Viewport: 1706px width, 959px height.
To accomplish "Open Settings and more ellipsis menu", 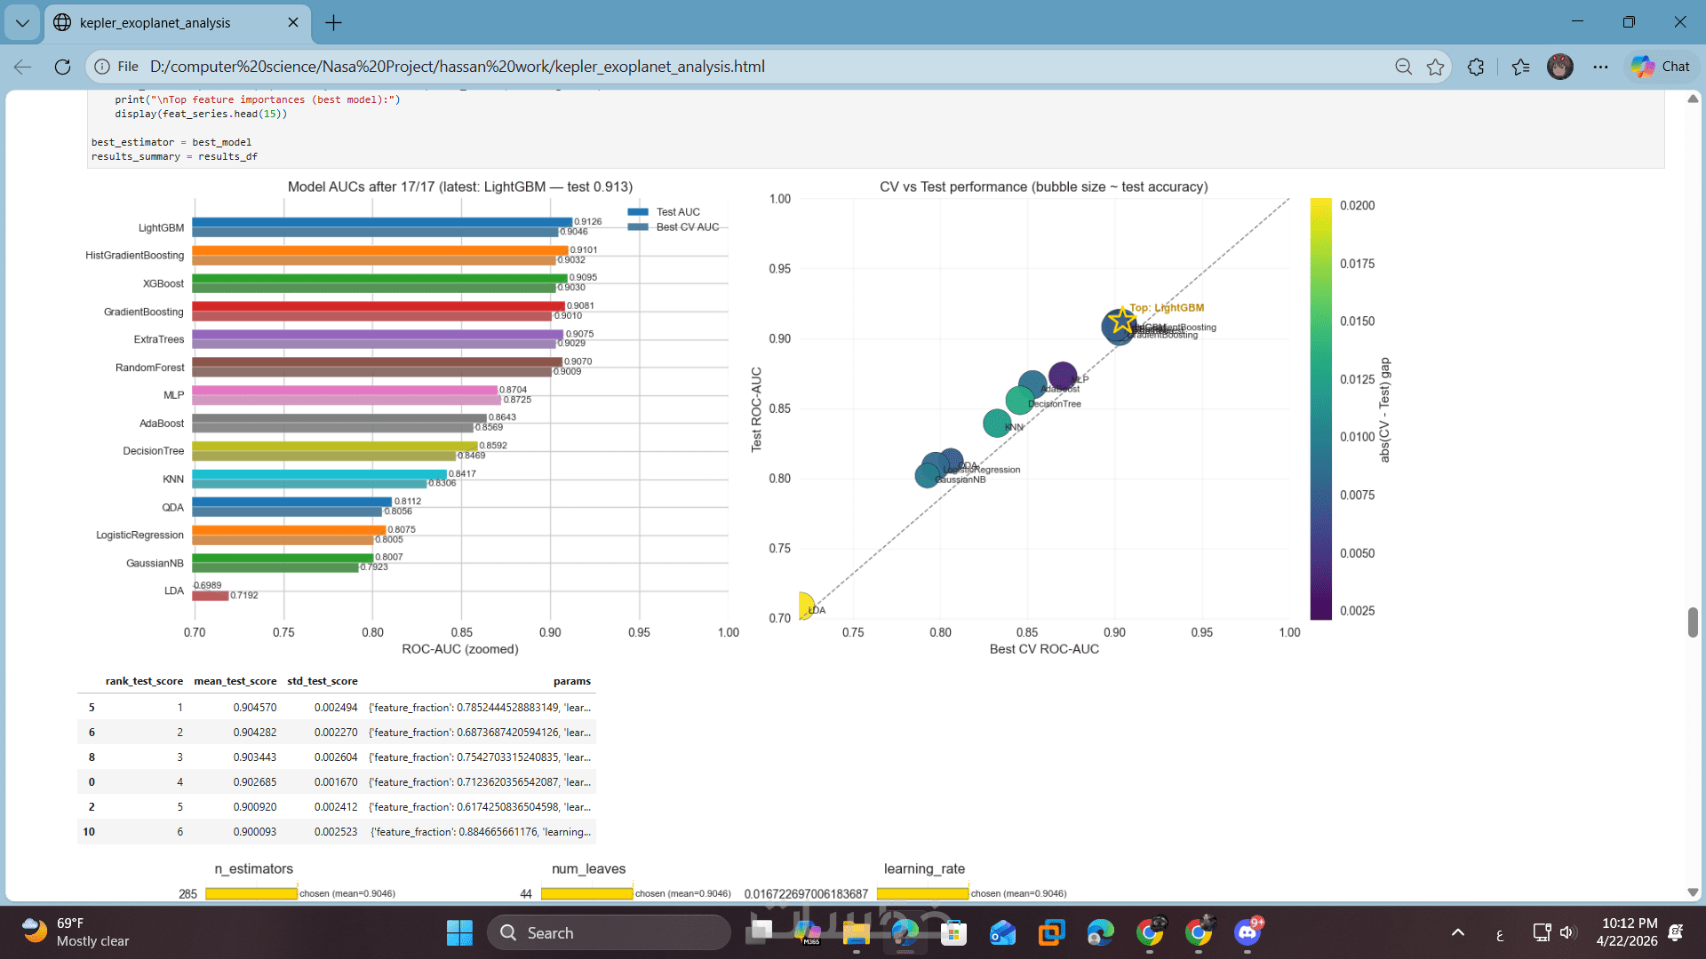I will [1600, 67].
